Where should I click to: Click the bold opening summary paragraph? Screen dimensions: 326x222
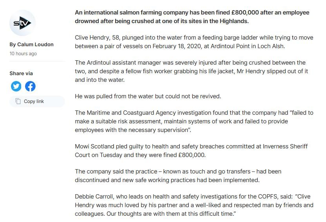[x=192, y=17]
